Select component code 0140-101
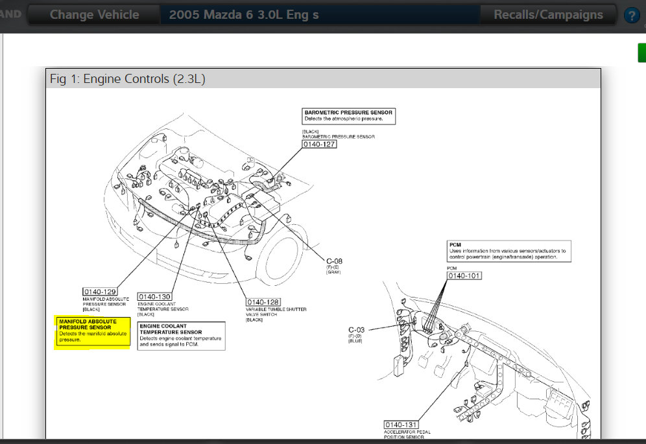 (x=464, y=275)
